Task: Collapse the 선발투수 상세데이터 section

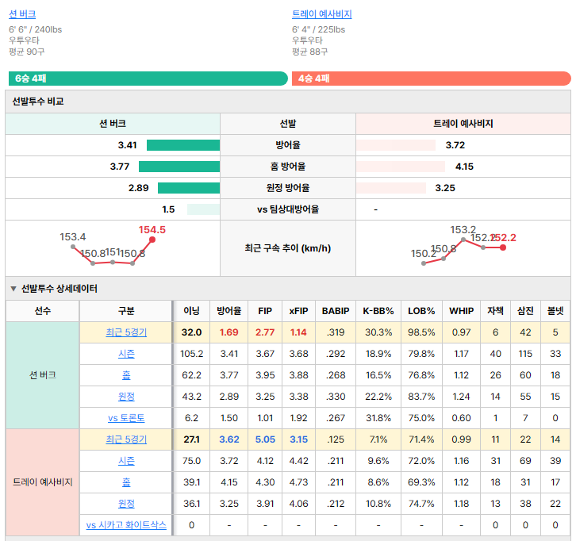Action: tap(13, 289)
